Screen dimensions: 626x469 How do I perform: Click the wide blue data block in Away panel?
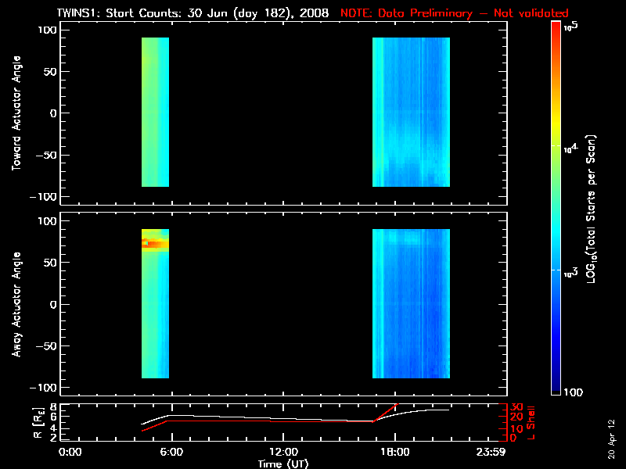411,304
